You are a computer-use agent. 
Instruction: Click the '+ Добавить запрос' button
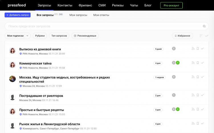point(17,15)
